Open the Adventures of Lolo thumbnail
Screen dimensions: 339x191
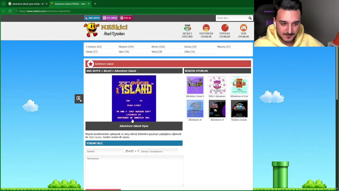[239, 85]
